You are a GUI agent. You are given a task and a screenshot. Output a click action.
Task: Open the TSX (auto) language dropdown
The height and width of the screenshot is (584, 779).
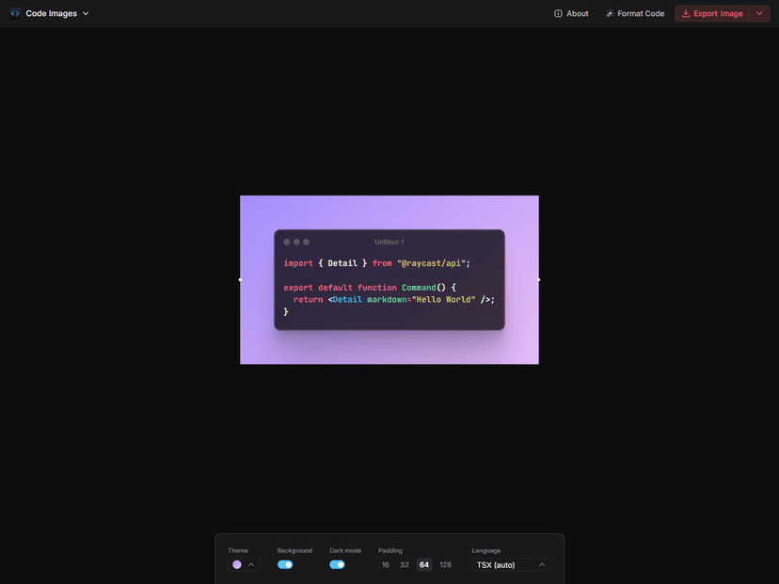point(511,564)
